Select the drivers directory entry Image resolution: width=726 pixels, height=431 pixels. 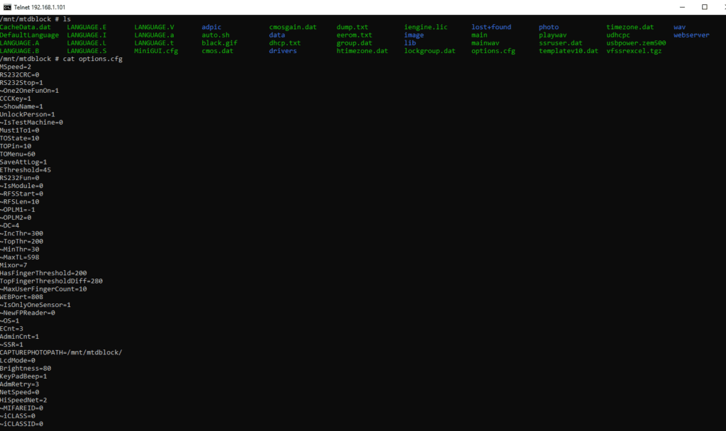[283, 51]
